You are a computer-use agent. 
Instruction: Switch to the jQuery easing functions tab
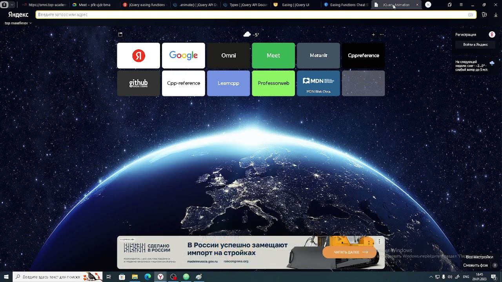click(144, 5)
